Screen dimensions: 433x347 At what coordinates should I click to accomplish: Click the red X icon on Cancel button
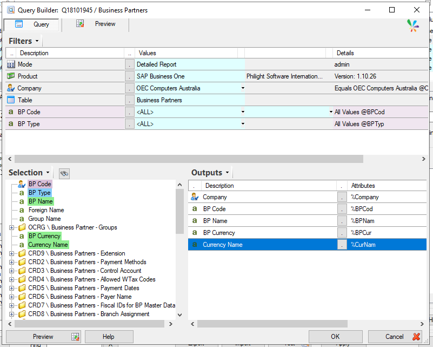point(416,337)
